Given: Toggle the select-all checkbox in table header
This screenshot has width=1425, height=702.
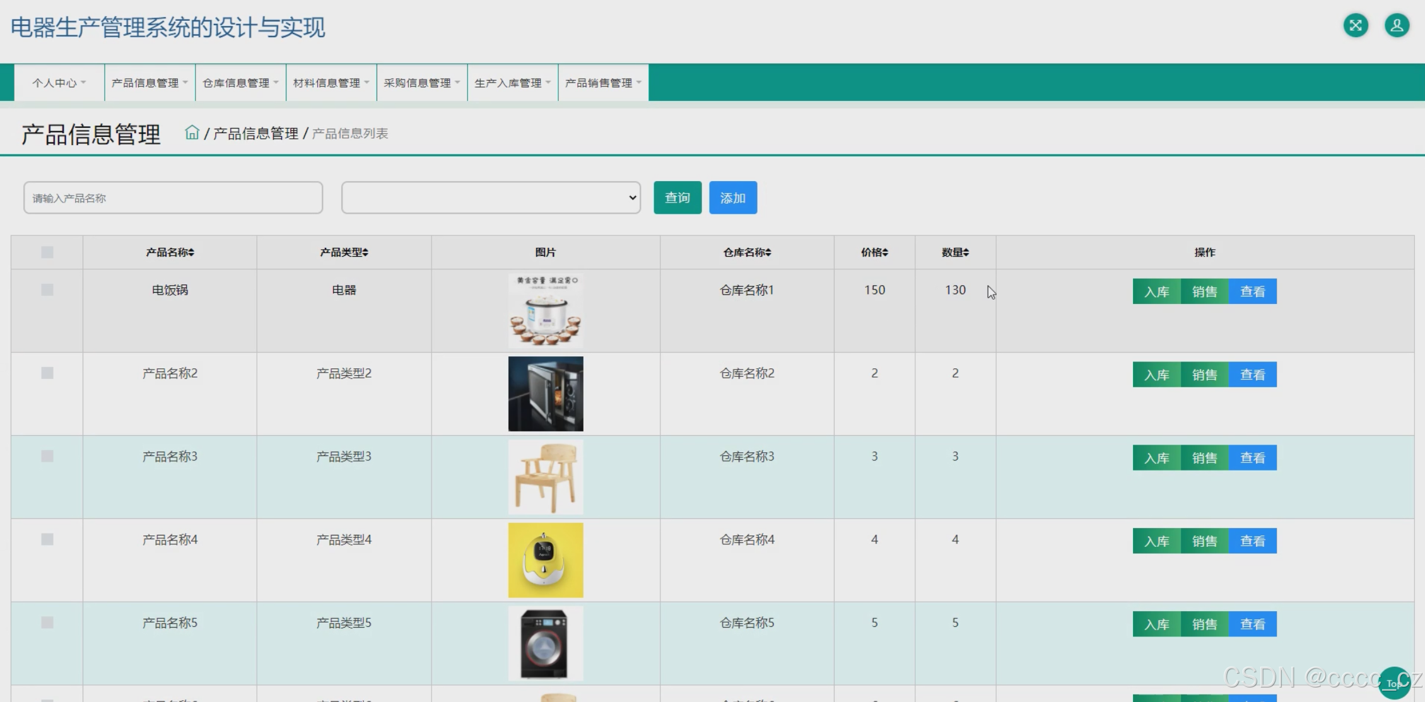Looking at the screenshot, I should pos(47,252).
